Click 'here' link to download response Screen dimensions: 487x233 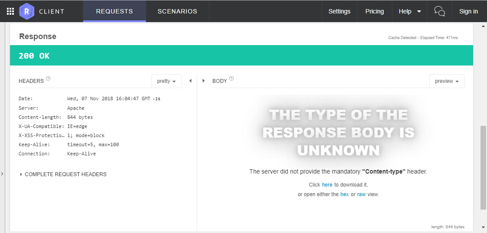(327, 185)
